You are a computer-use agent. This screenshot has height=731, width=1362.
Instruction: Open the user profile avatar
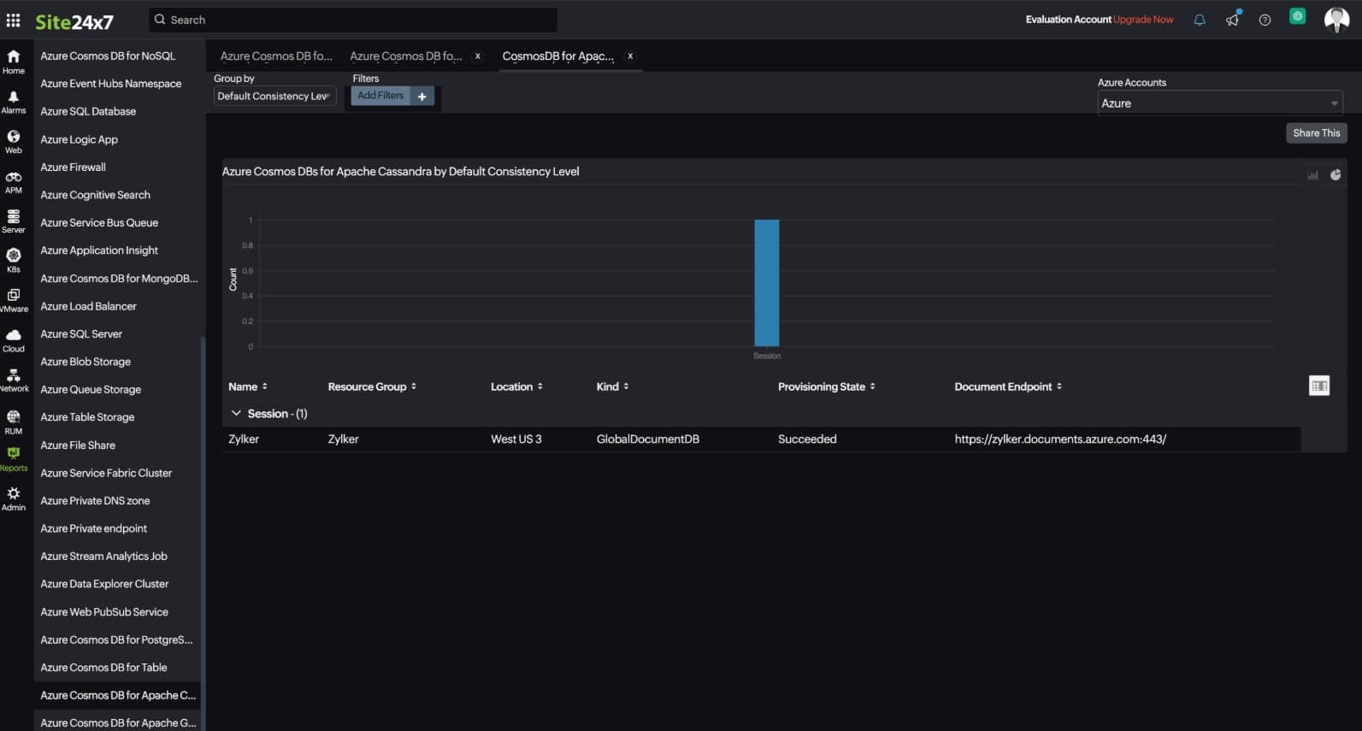(1336, 19)
